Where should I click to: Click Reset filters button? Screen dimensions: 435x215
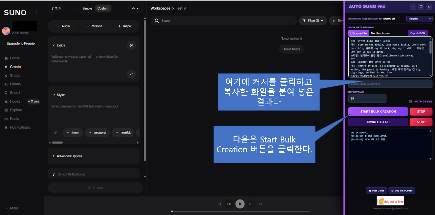[x=291, y=49]
